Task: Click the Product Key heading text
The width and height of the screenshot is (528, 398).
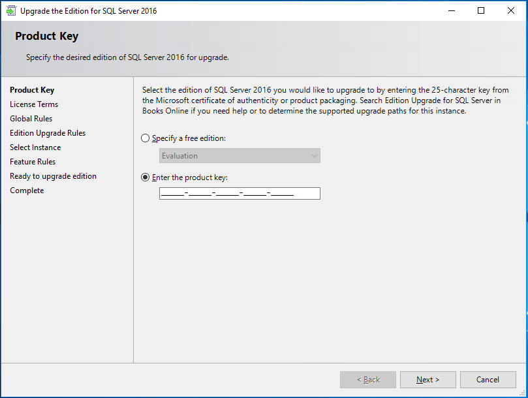Action: pyautogui.click(x=46, y=36)
